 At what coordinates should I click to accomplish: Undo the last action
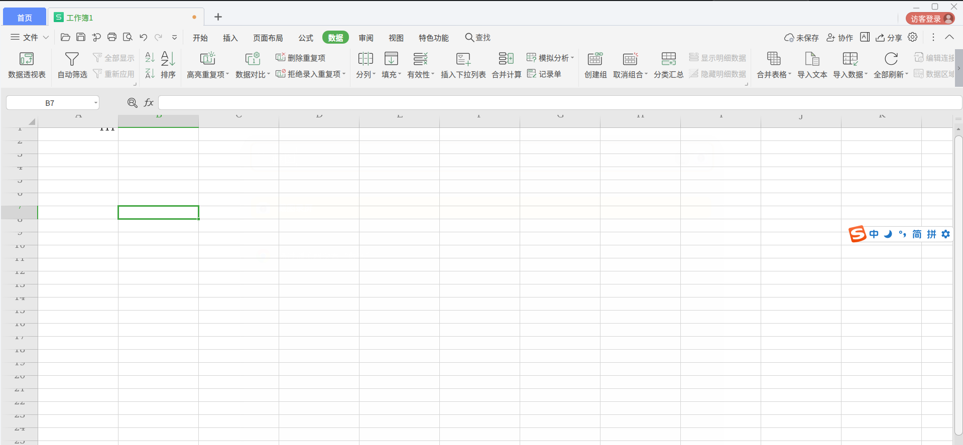click(144, 37)
